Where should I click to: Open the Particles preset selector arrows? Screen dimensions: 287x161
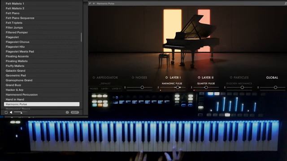[x=225, y=88]
